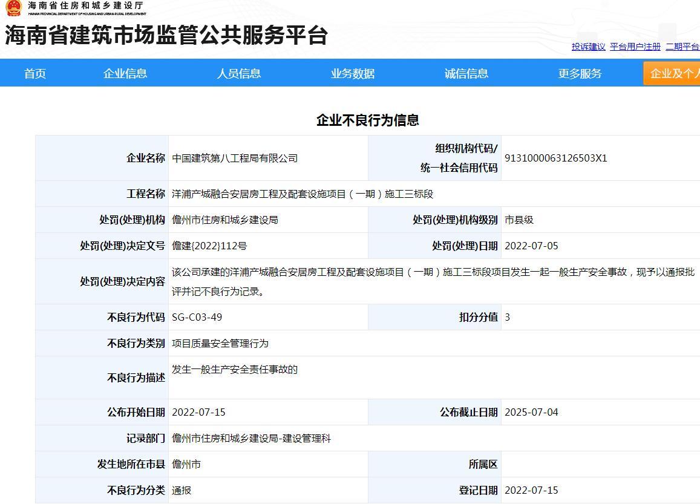Click the 登记日期 label
This screenshot has height=504, width=700.
pyautogui.click(x=478, y=491)
